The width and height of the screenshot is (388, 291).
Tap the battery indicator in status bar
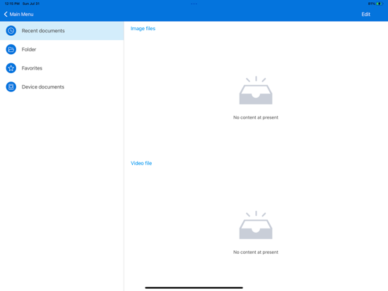coord(380,4)
